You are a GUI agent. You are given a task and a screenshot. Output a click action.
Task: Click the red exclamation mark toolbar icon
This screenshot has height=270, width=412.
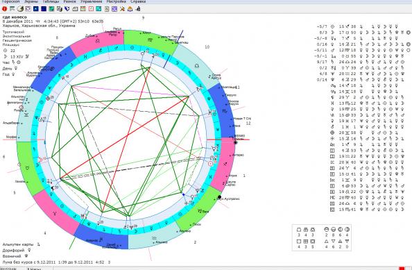[x=4, y=9]
